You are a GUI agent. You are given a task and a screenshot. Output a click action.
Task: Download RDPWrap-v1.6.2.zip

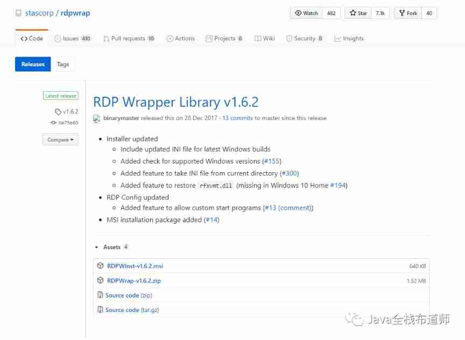(x=134, y=281)
